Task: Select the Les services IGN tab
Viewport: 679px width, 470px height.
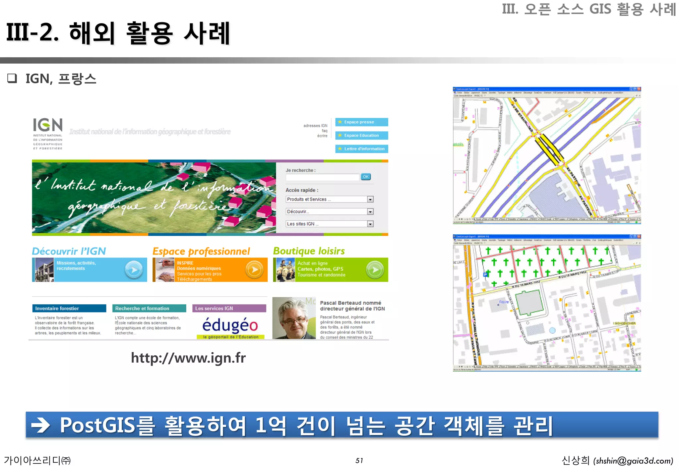Action: [x=229, y=308]
